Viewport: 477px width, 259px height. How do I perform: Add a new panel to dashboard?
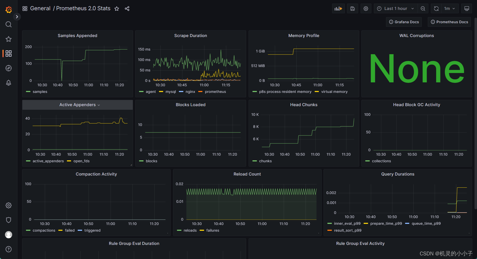point(338,9)
